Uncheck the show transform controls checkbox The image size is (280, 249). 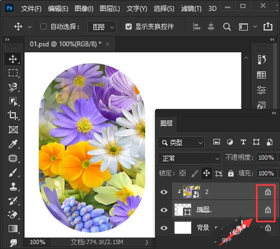click(129, 27)
